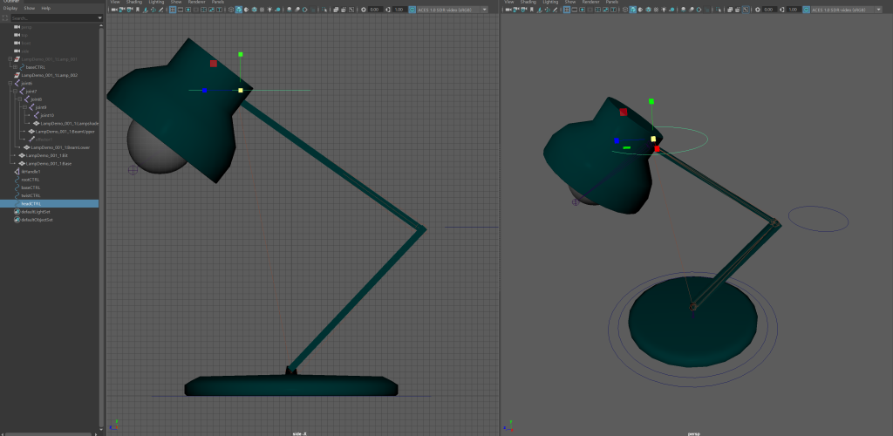
Task: Click the gamma icon in left viewport toolbar
Action: 388,10
